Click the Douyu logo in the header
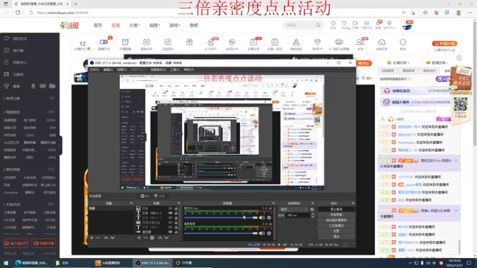 (69, 26)
